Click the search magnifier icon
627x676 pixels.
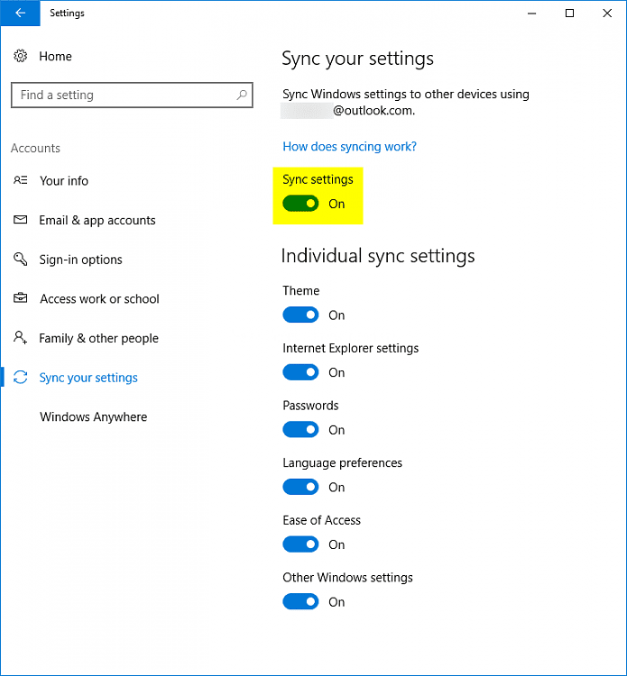[x=242, y=95]
